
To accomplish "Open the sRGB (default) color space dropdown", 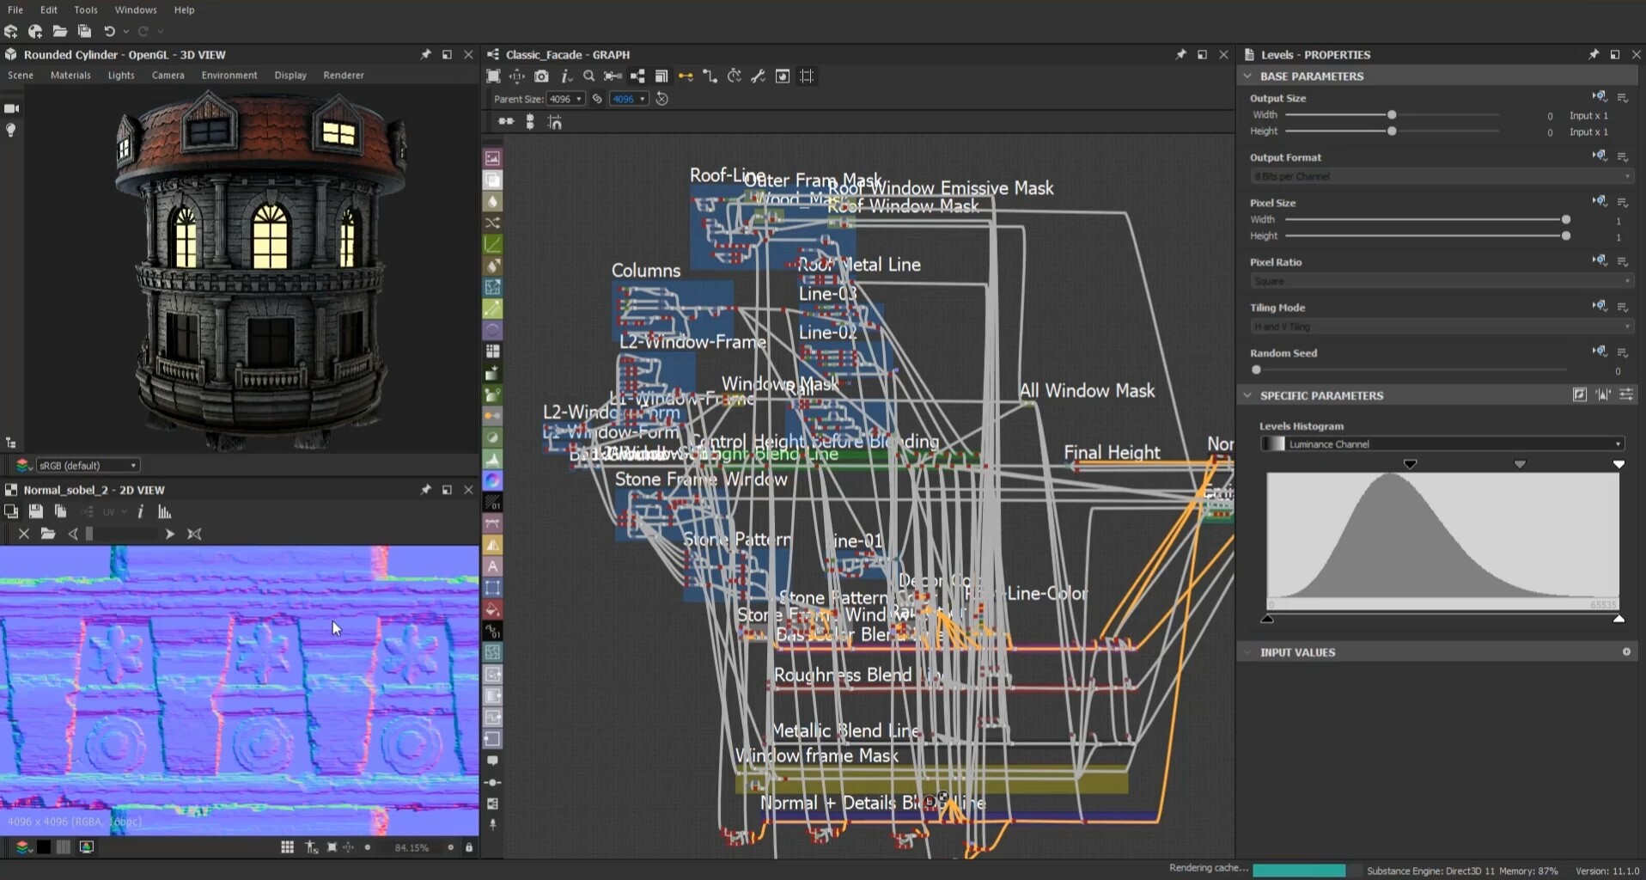I will (x=87, y=466).
